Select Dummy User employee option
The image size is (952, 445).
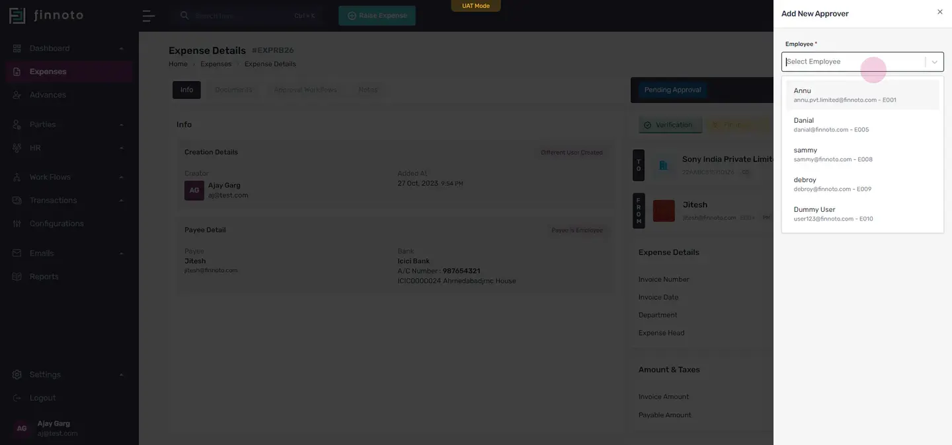862,214
